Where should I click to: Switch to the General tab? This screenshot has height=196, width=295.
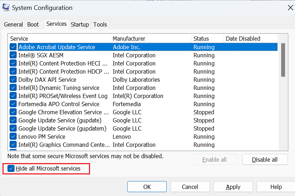pos(13,24)
